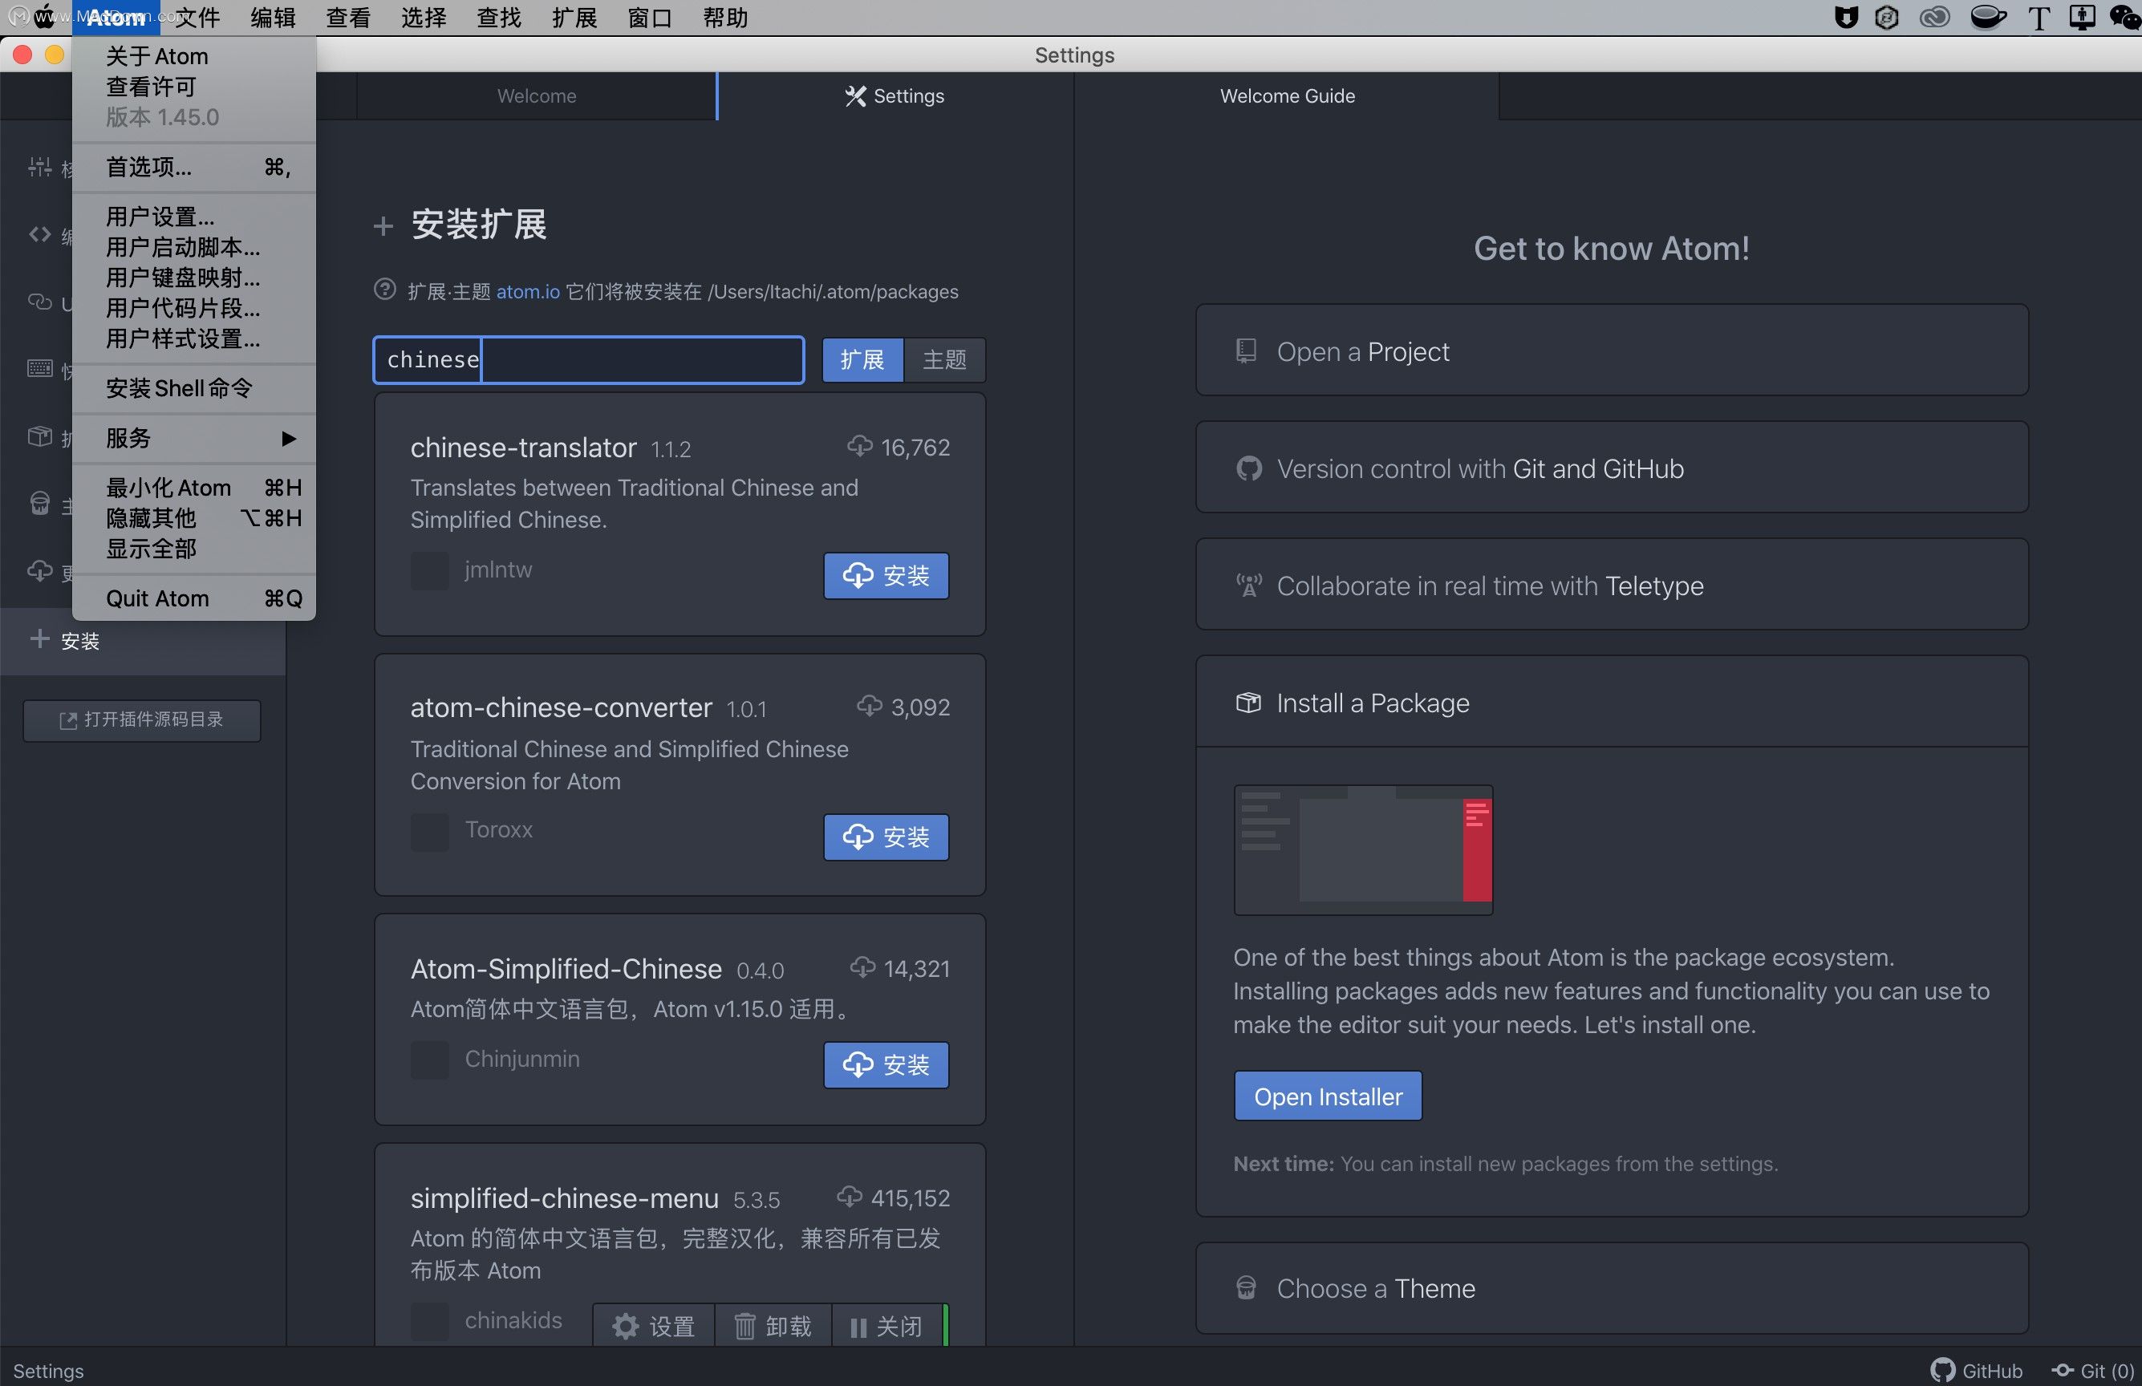Open the atom.io link
Viewport: 2142px width, 1386px height.
(529, 292)
